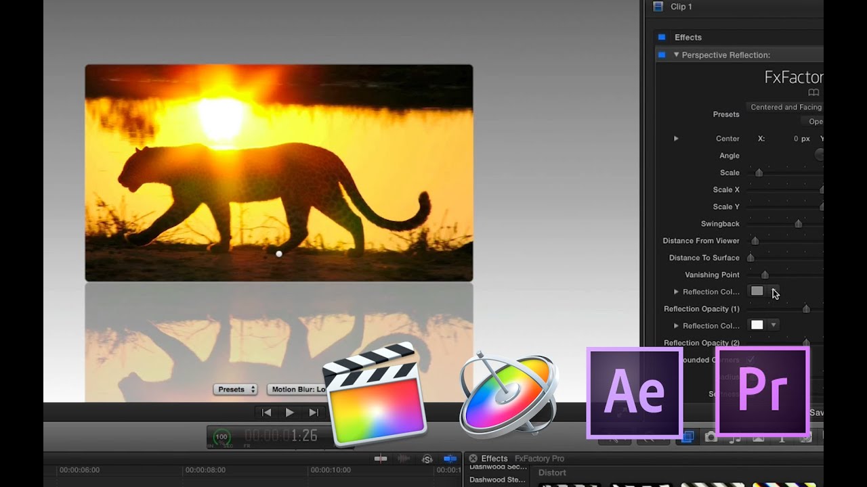Viewport: 867px width, 487px height.
Task: Toggle the solo (S) icon
Action: [x=427, y=459]
